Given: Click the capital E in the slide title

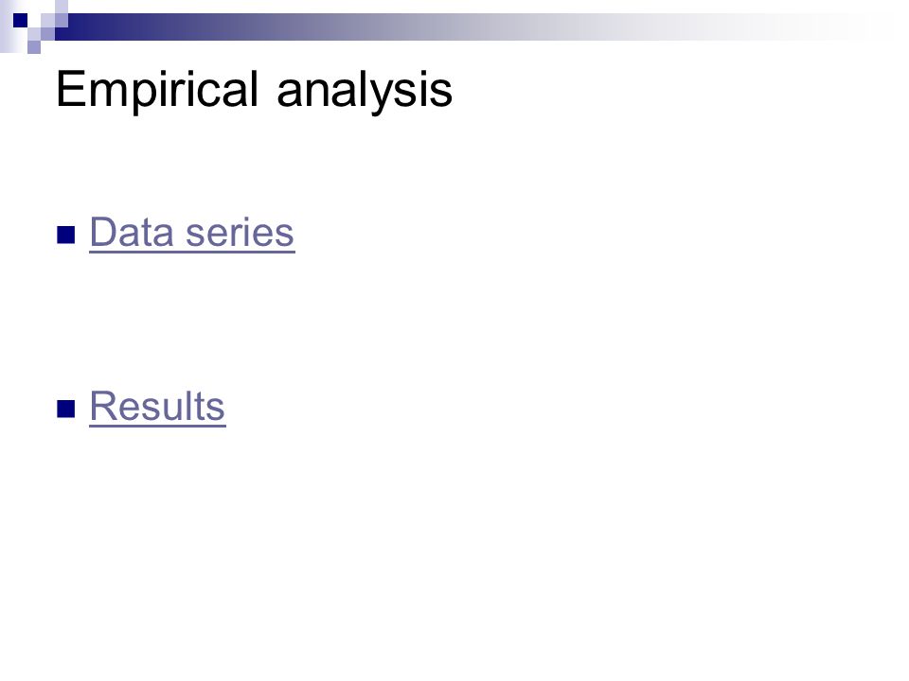Looking at the screenshot, I should click(69, 89).
